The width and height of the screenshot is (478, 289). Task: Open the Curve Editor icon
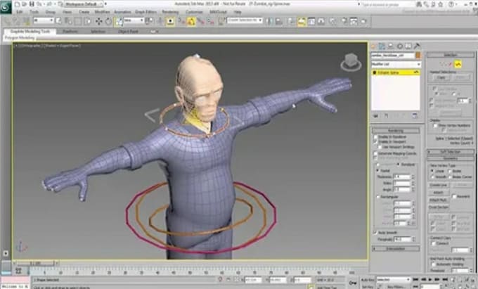[x=311, y=21]
